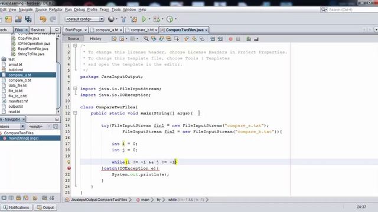Select build.xml in the Files tree
The width and height of the screenshot is (378, 212).
point(16,69)
